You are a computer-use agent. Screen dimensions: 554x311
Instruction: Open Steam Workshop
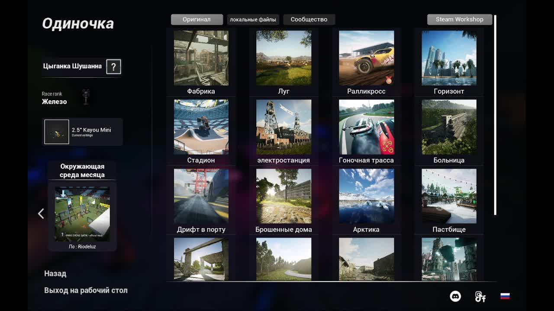click(460, 19)
